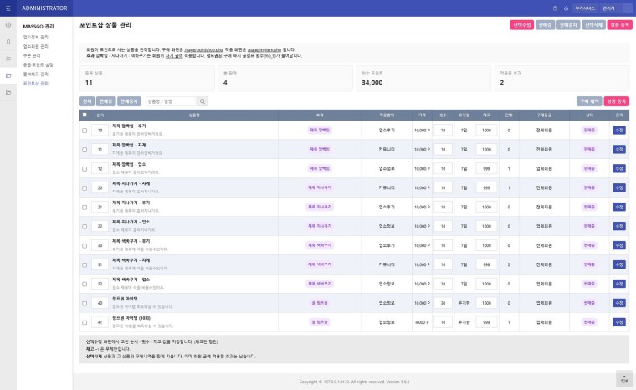
Task: Click the 수정 button for order 12
Action: (619, 168)
